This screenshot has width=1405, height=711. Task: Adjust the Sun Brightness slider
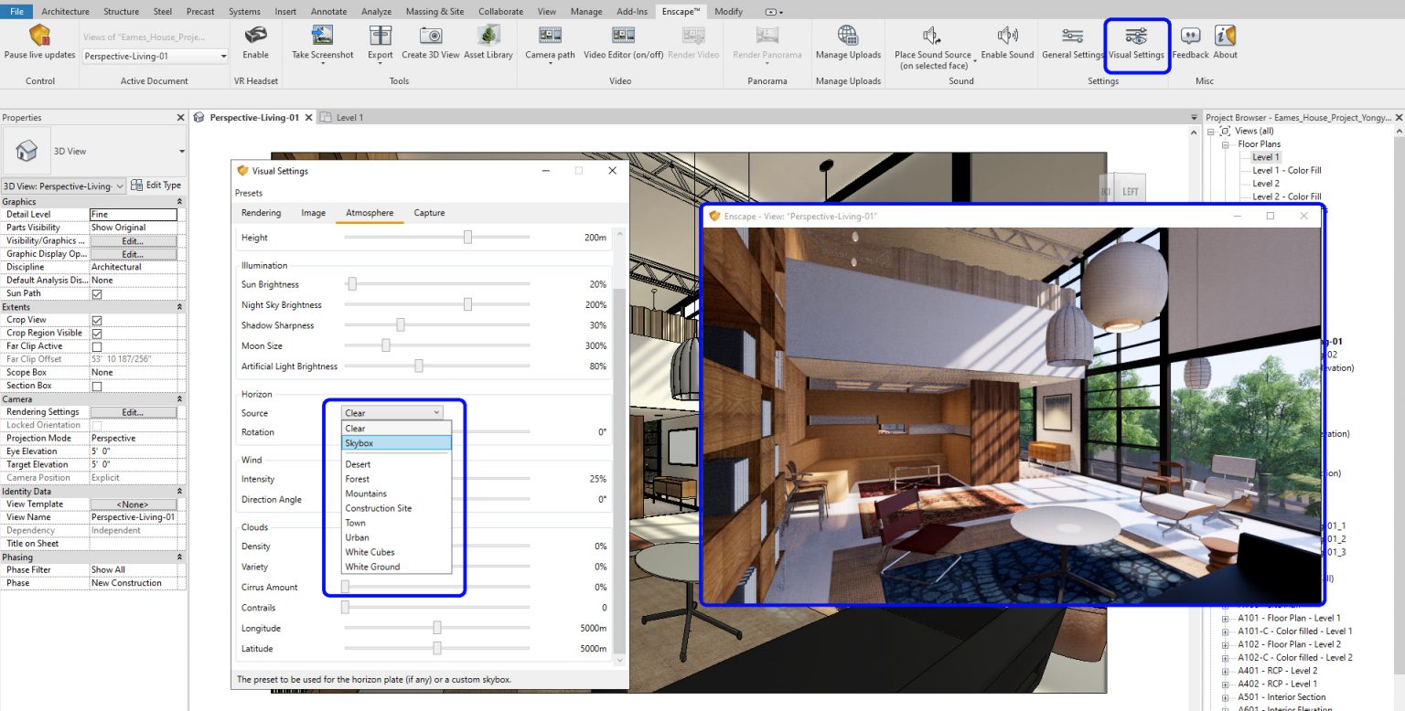352,283
